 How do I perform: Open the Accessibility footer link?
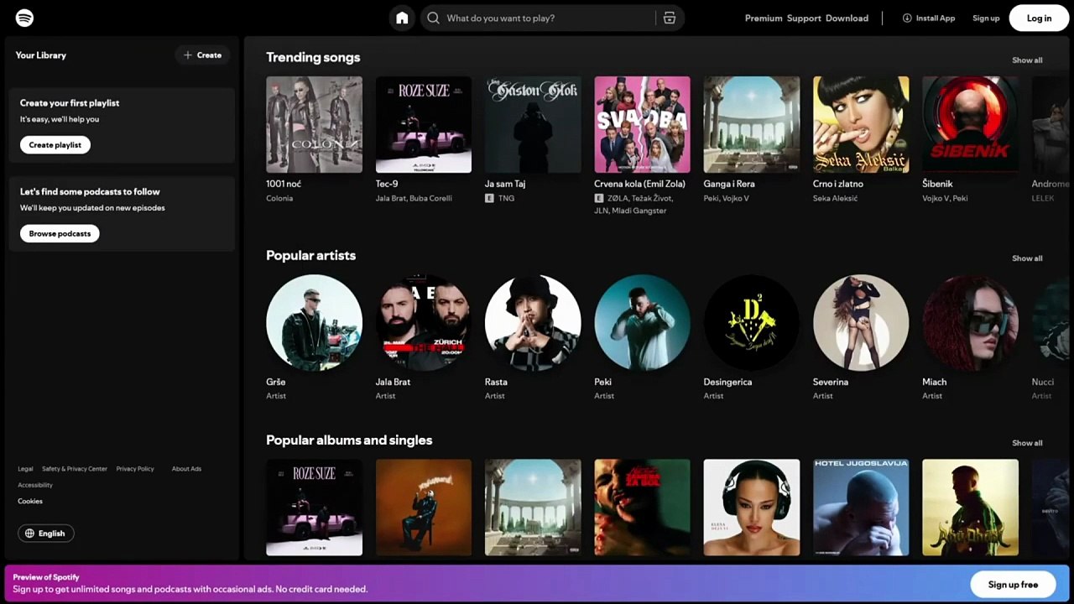click(x=35, y=485)
